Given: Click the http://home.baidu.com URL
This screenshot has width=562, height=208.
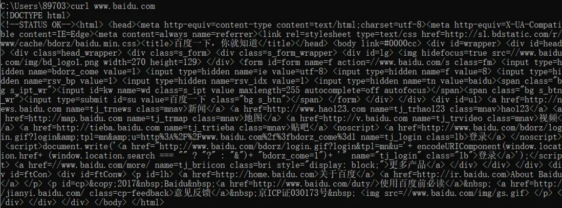Looking at the screenshot, I should coord(267,174).
